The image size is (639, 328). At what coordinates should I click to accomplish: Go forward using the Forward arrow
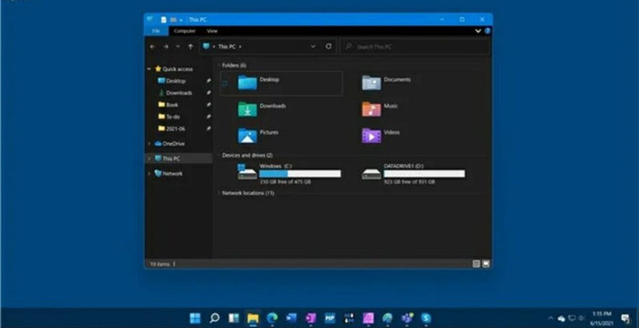(x=166, y=46)
